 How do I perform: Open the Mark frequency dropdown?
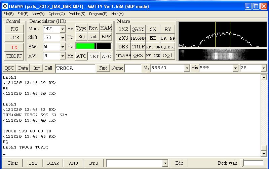pyautogui.click(x=63, y=29)
